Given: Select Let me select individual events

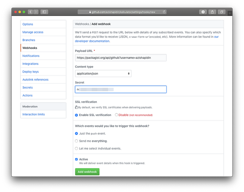Looking at the screenshot, I should click(x=77, y=148).
